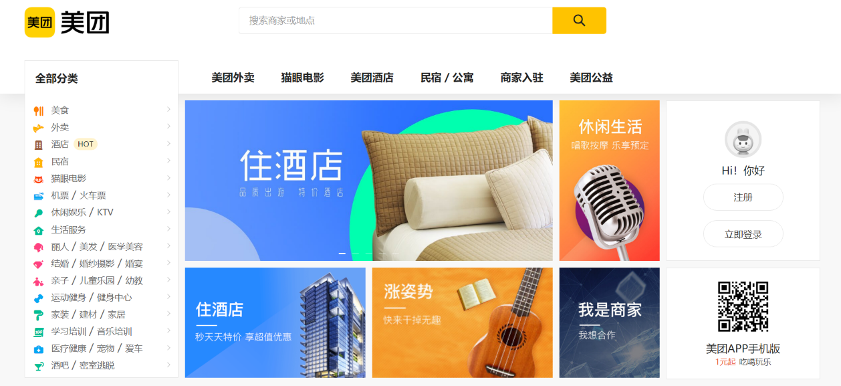The height and width of the screenshot is (386, 841).
Task: Open the 商家入驻 navigation item
Action: pos(521,78)
